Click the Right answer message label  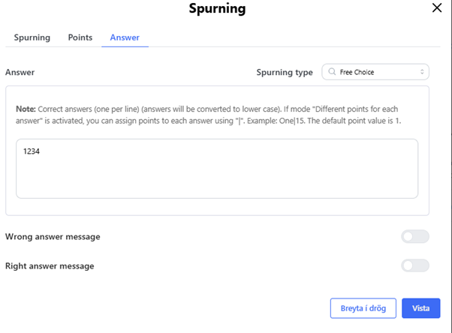(x=50, y=265)
